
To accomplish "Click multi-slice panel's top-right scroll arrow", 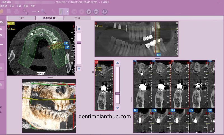I will [x=213, y=62].
